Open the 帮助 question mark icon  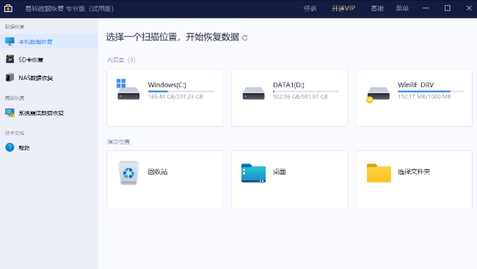click(10, 148)
